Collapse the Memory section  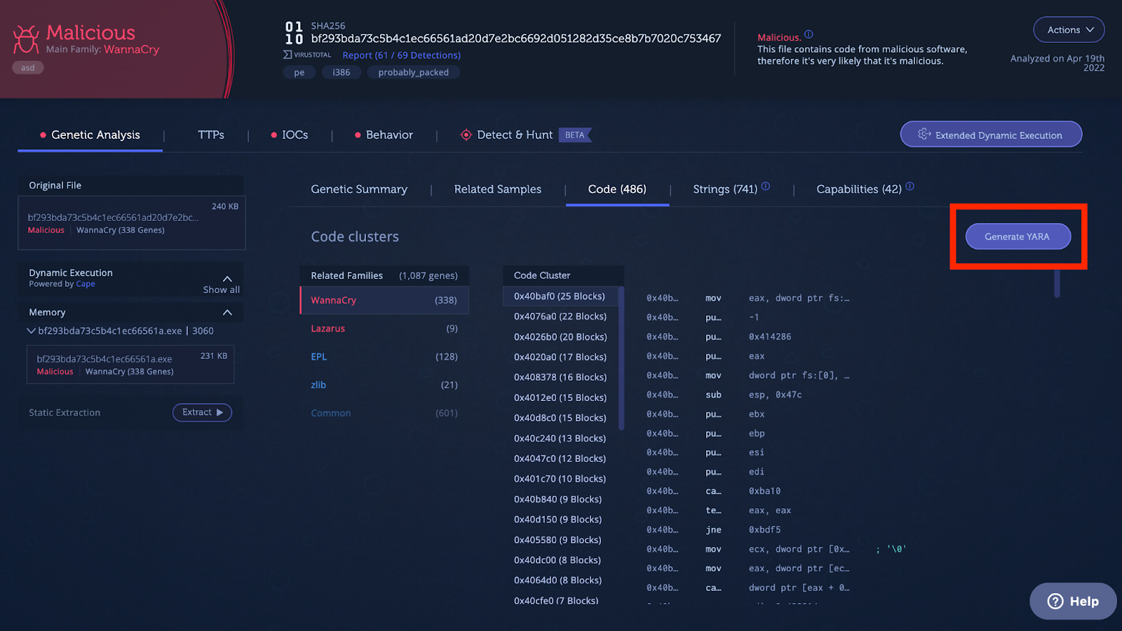(227, 312)
